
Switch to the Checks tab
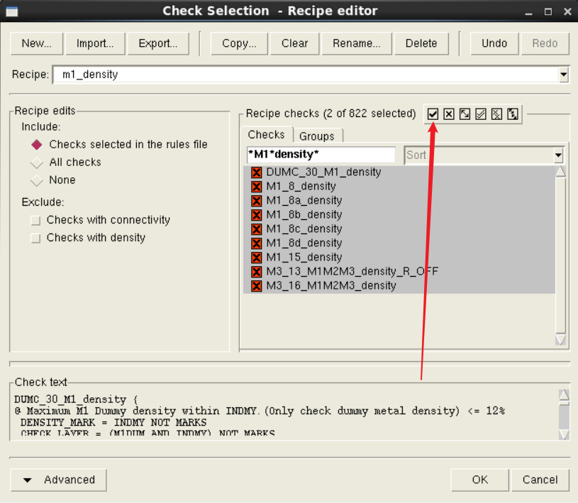267,134
